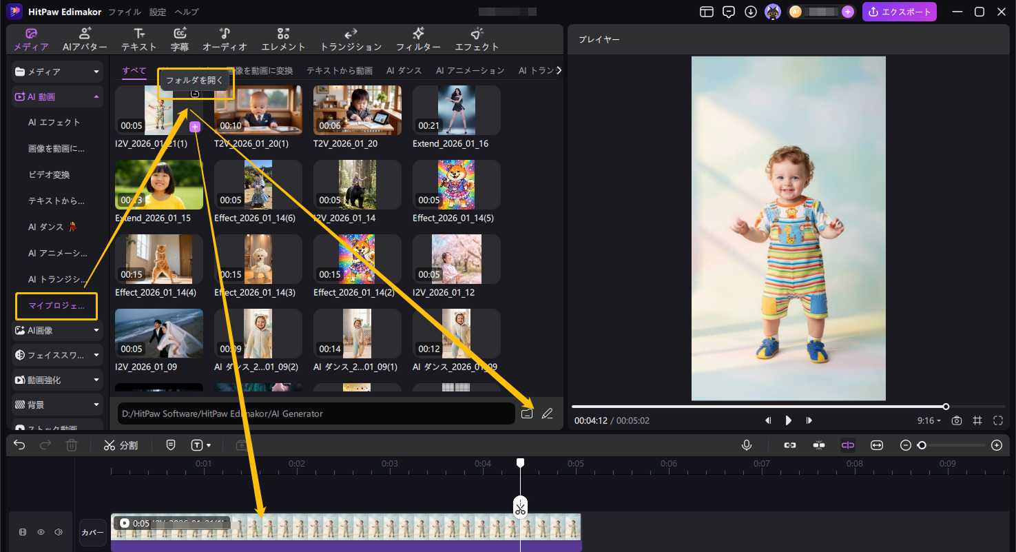Click the undo arrow in the timeline toolbar
1016x552 pixels.
click(x=19, y=445)
